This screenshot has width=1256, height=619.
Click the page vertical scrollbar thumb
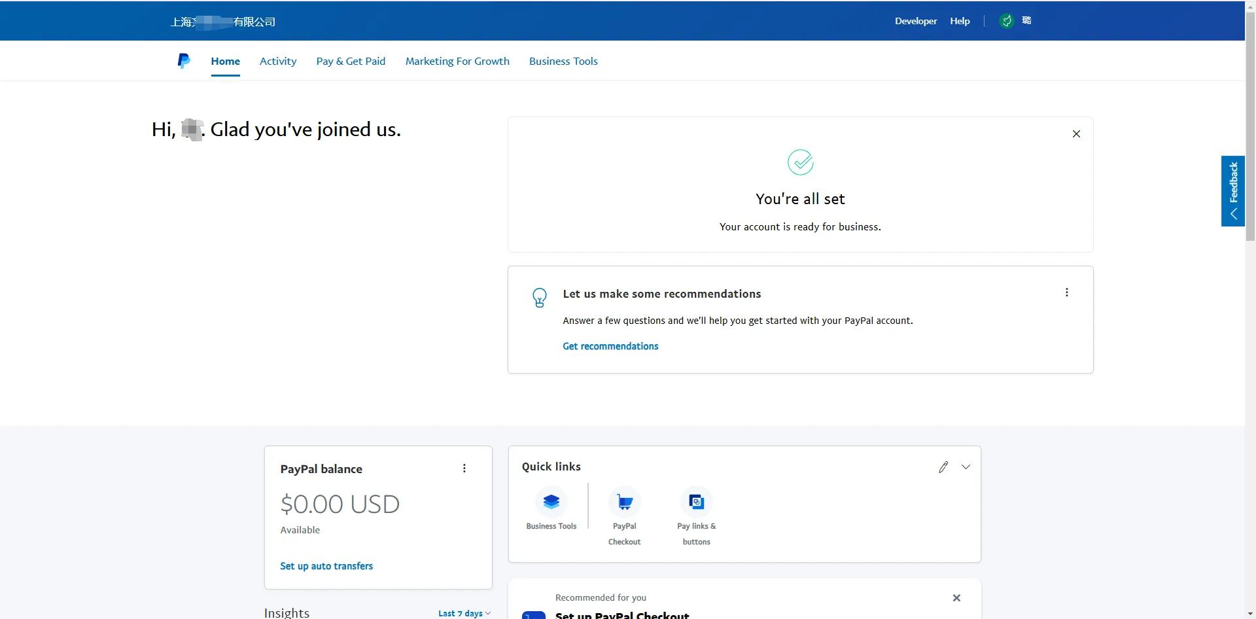click(1250, 127)
